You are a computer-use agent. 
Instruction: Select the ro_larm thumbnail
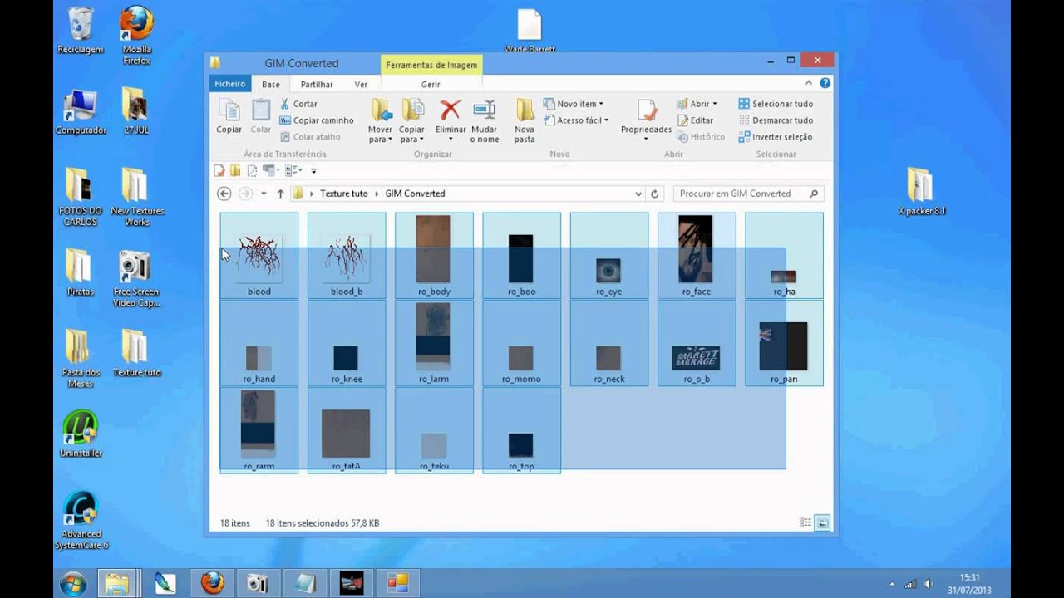click(434, 343)
